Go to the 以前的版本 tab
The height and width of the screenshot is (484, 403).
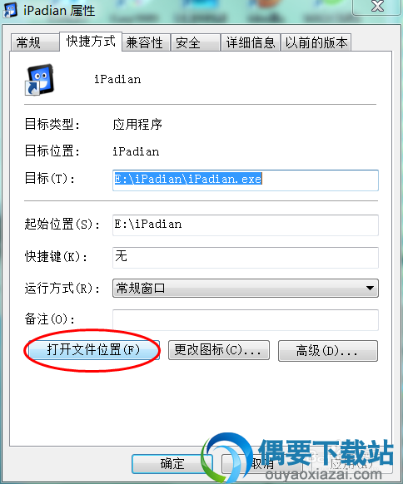point(316,42)
